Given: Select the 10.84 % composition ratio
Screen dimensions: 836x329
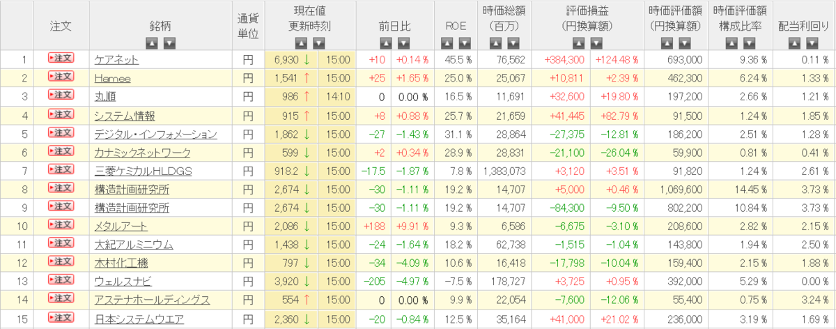Looking at the screenshot, I should (750, 208).
